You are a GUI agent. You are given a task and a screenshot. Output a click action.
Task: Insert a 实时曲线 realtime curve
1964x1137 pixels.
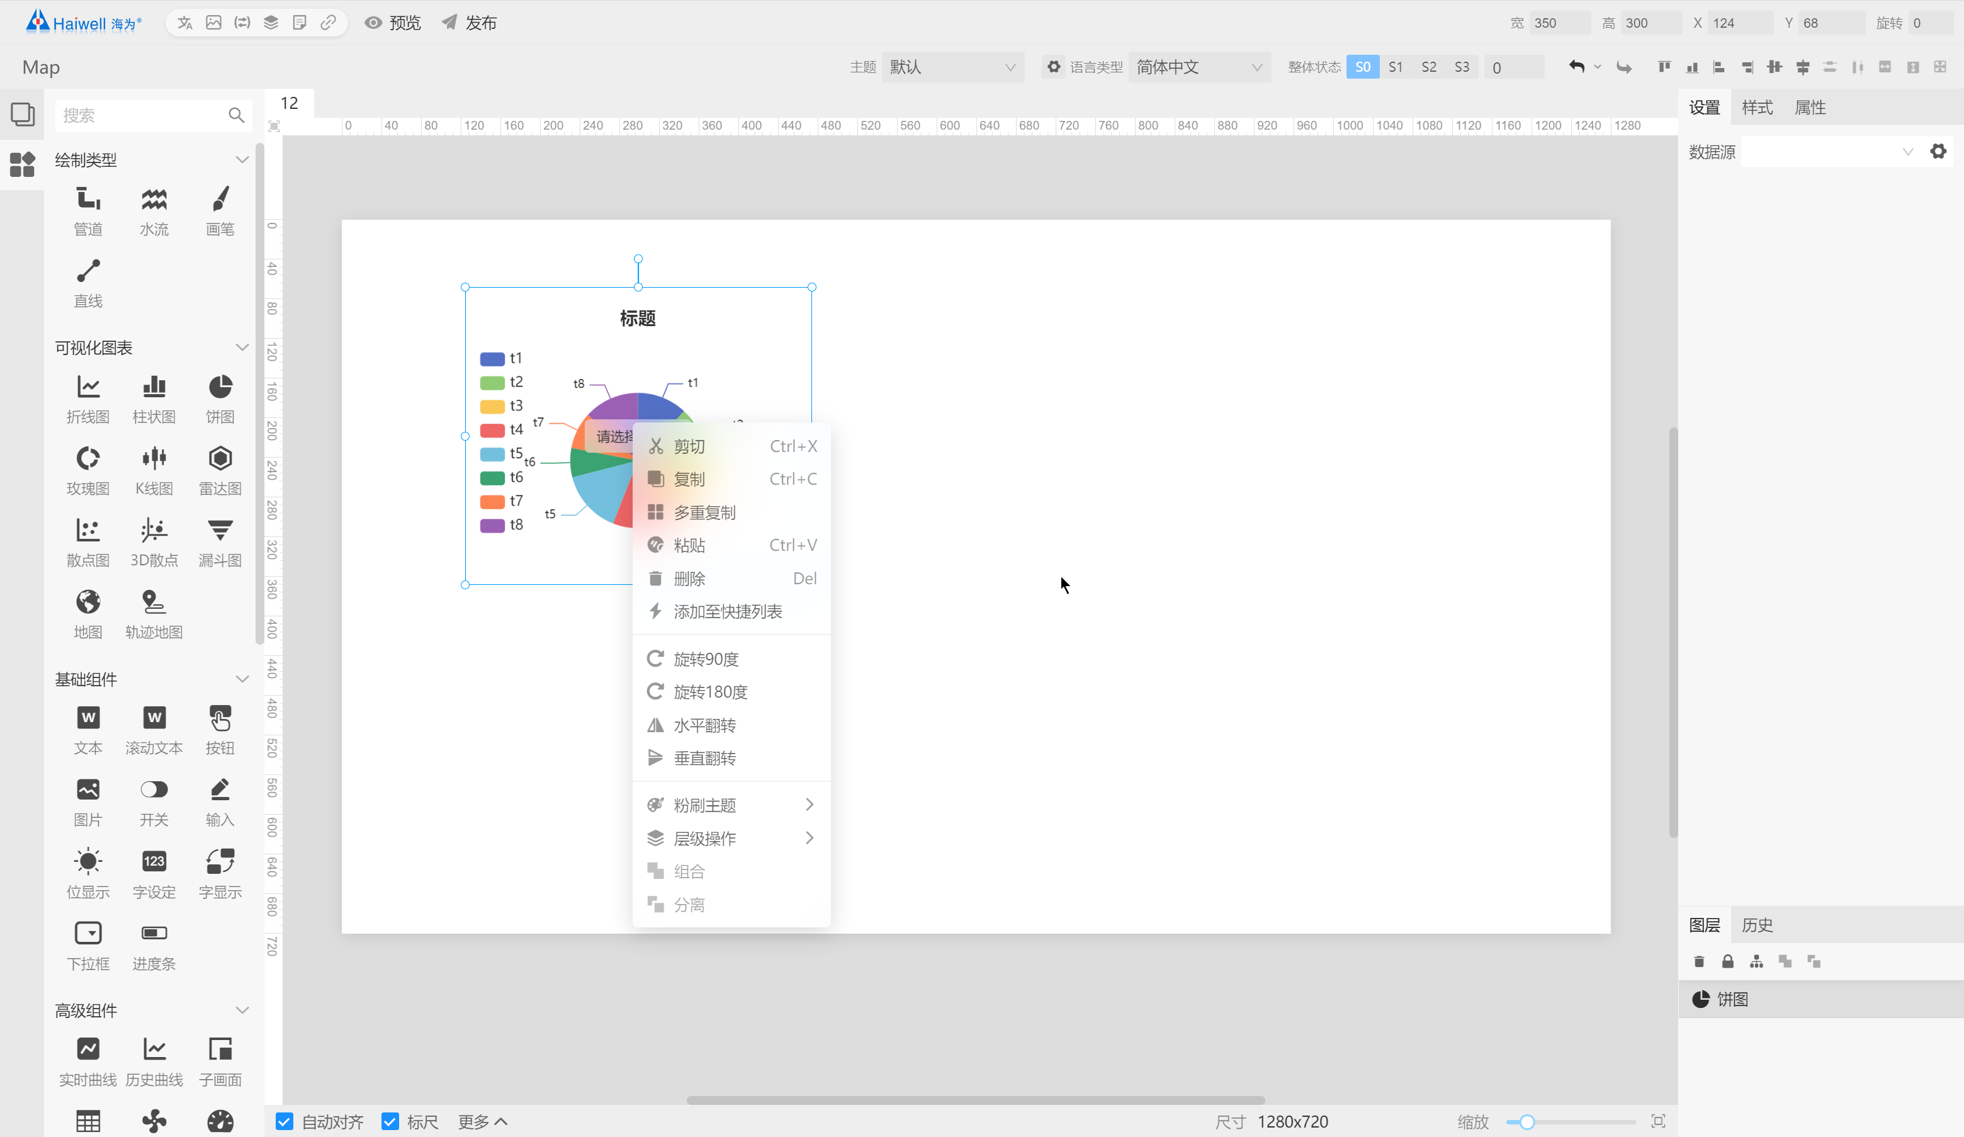88,1061
